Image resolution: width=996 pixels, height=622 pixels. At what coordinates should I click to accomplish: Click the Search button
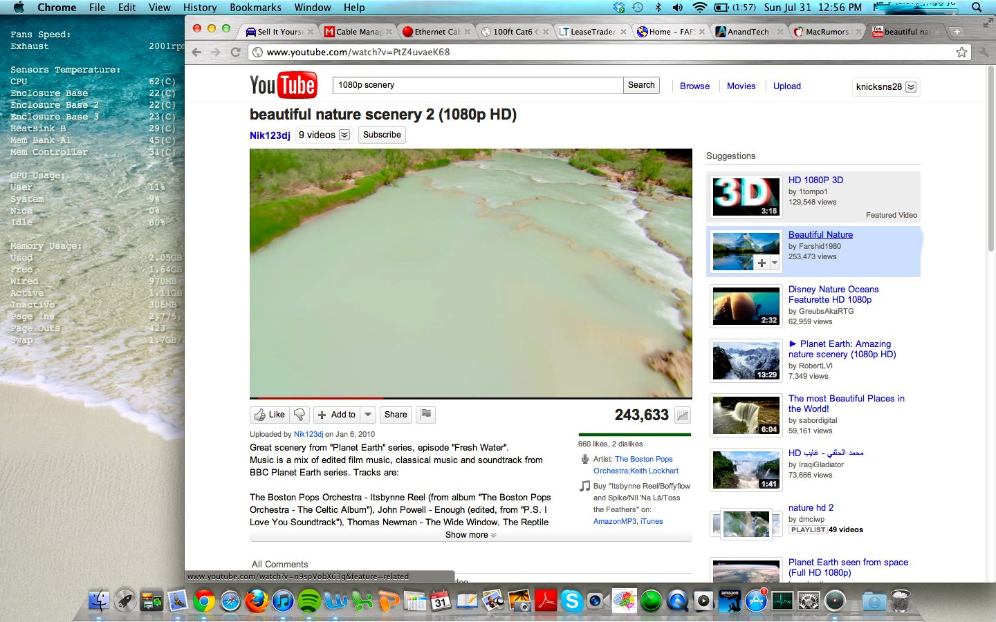click(x=641, y=85)
